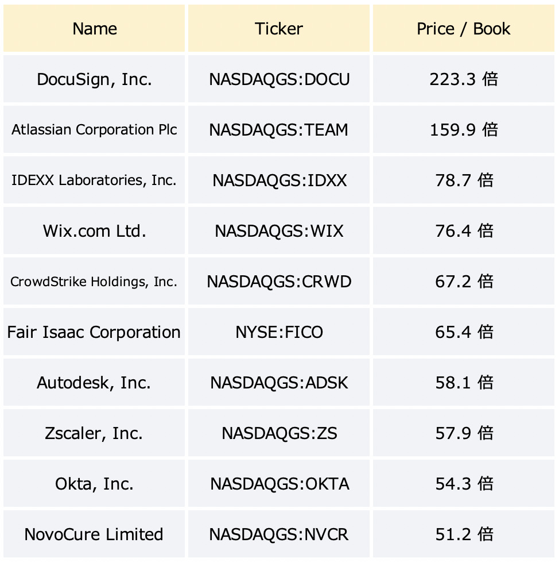Click the Autodesk, Inc. name cell
Image resolution: width=559 pixels, height=562 pixels.
(x=94, y=383)
